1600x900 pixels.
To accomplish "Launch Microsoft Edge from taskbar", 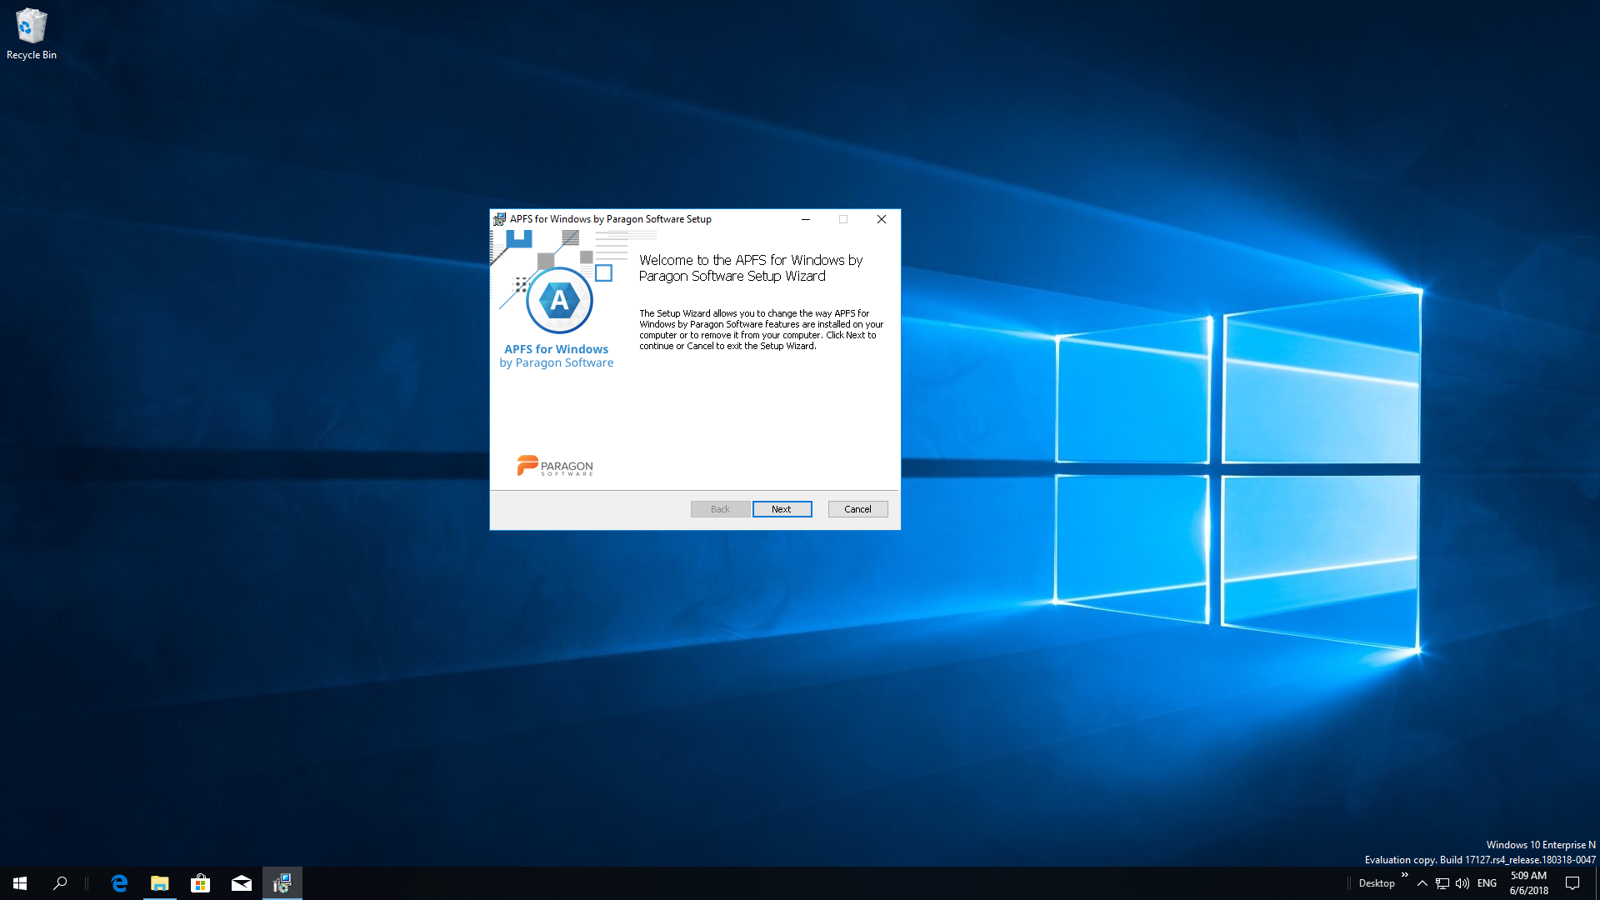I will 119,883.
